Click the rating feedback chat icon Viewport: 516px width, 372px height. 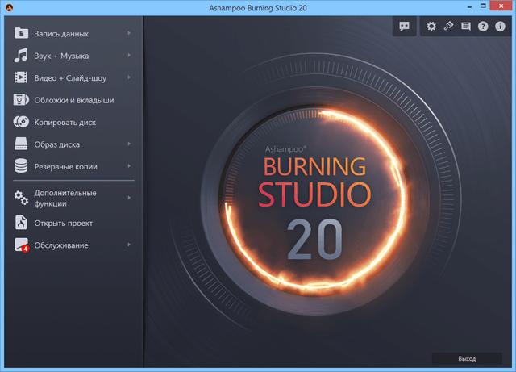(x=404, y=27)
